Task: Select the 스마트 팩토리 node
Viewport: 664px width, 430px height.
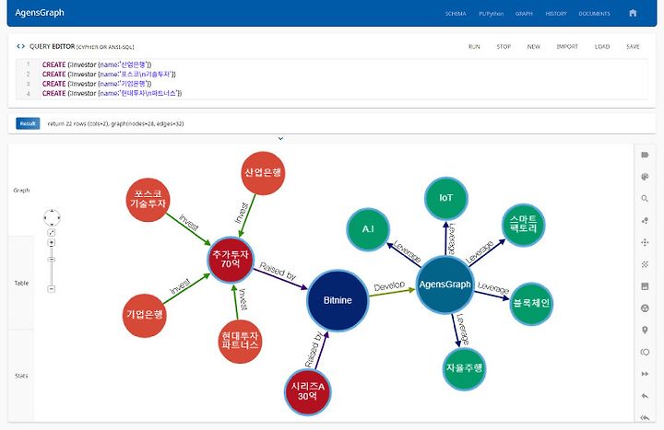Action: [524, 224]
